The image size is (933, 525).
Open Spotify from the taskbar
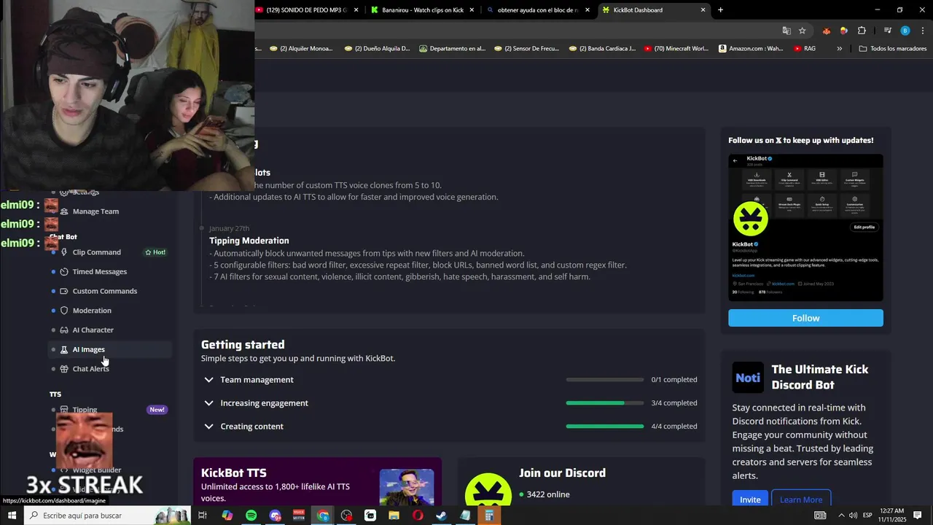pyautogui.click(x=251, y=516)
